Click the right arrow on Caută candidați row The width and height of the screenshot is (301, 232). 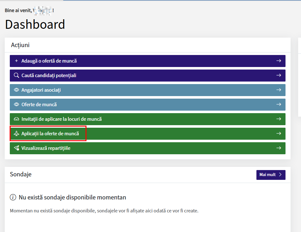pos(279,76)
